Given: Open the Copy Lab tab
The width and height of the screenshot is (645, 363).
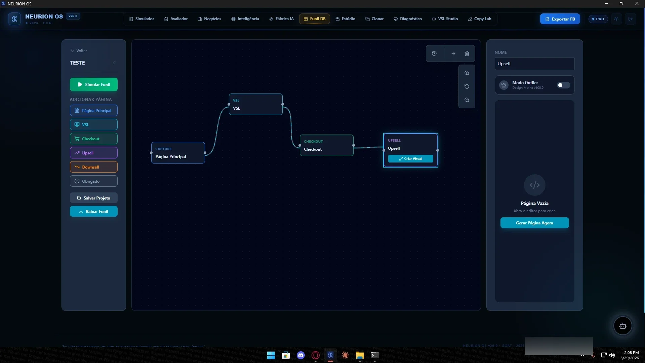Looking at the screenshot, I should point(479,19).
